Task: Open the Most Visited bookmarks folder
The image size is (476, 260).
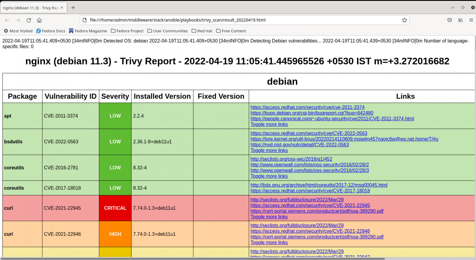Action: pyautogui.click(x=18, y=31)
